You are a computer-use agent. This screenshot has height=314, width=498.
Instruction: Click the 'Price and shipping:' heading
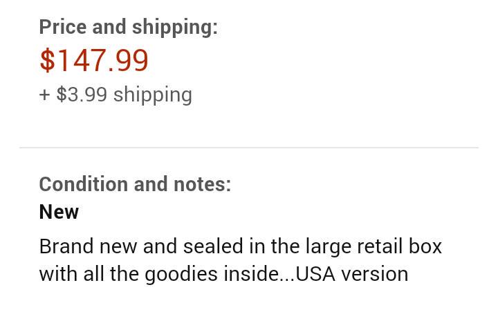[129, 27]
